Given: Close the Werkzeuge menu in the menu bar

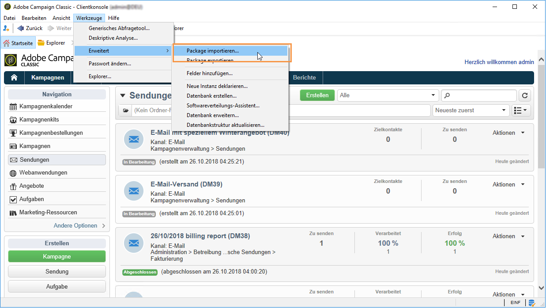Looking at the screenshot, I should click(89, 18).
